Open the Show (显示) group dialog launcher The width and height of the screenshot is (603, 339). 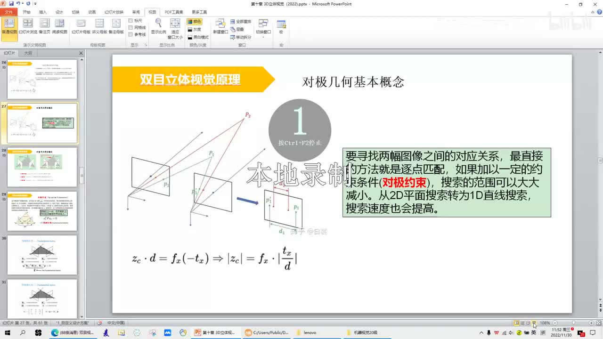146,45
